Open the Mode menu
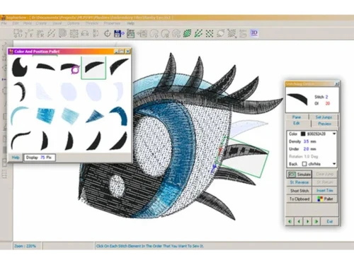 point(28,23)
